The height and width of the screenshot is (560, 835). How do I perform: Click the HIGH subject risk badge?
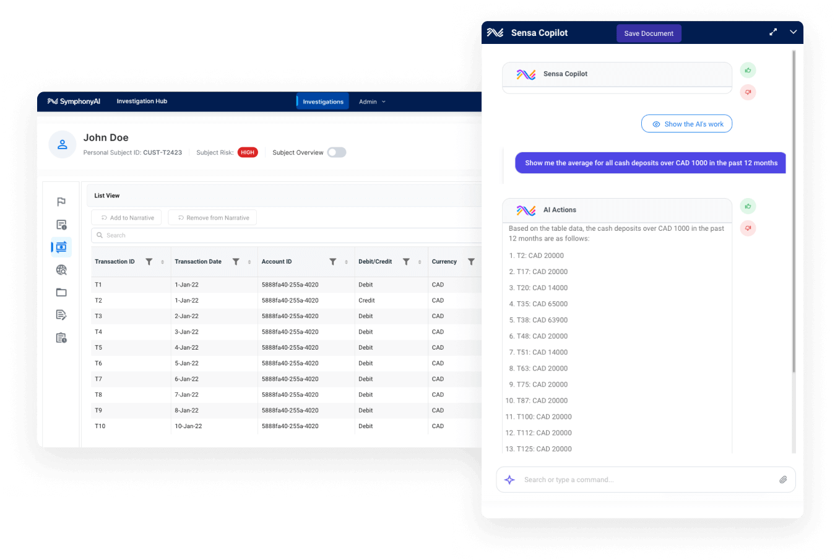pos(248,152)
